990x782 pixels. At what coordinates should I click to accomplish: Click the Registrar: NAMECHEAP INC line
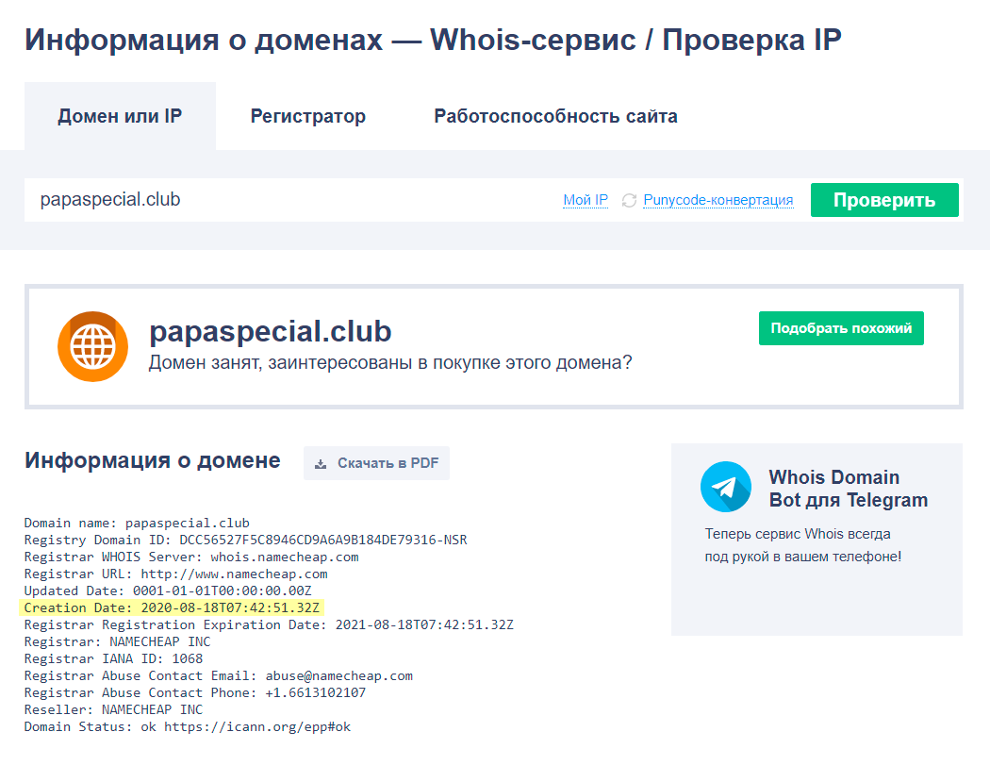(x=118, y=641)
